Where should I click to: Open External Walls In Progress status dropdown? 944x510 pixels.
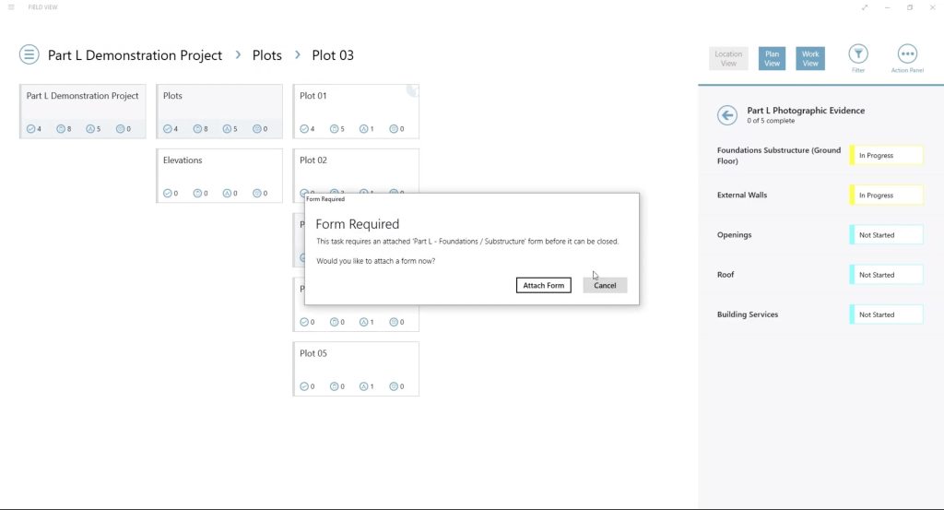[887, 196]
